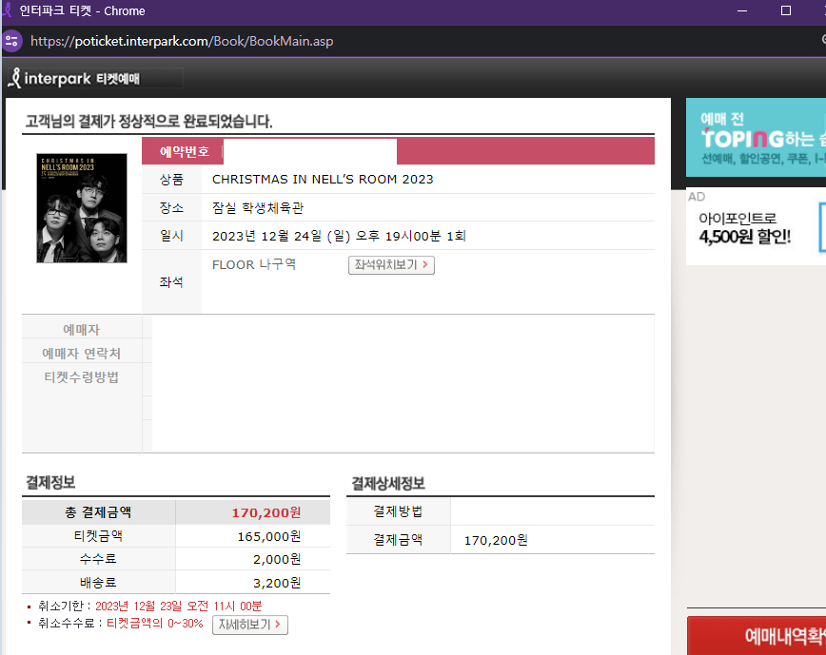Click the 예매내역확인 red button

click(x=757, y=636)
